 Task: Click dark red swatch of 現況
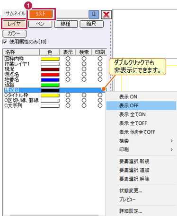50,69
